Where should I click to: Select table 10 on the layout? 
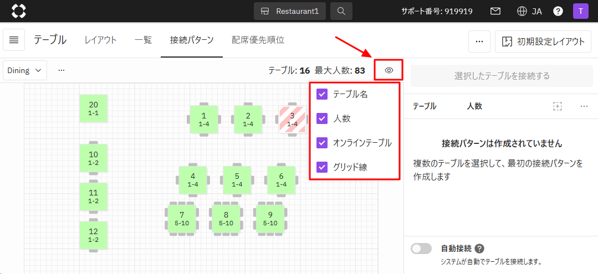[94, 158]
